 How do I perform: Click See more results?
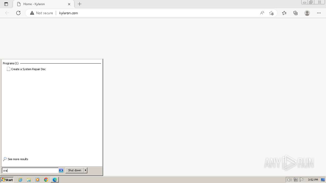[x=16, y=159]
